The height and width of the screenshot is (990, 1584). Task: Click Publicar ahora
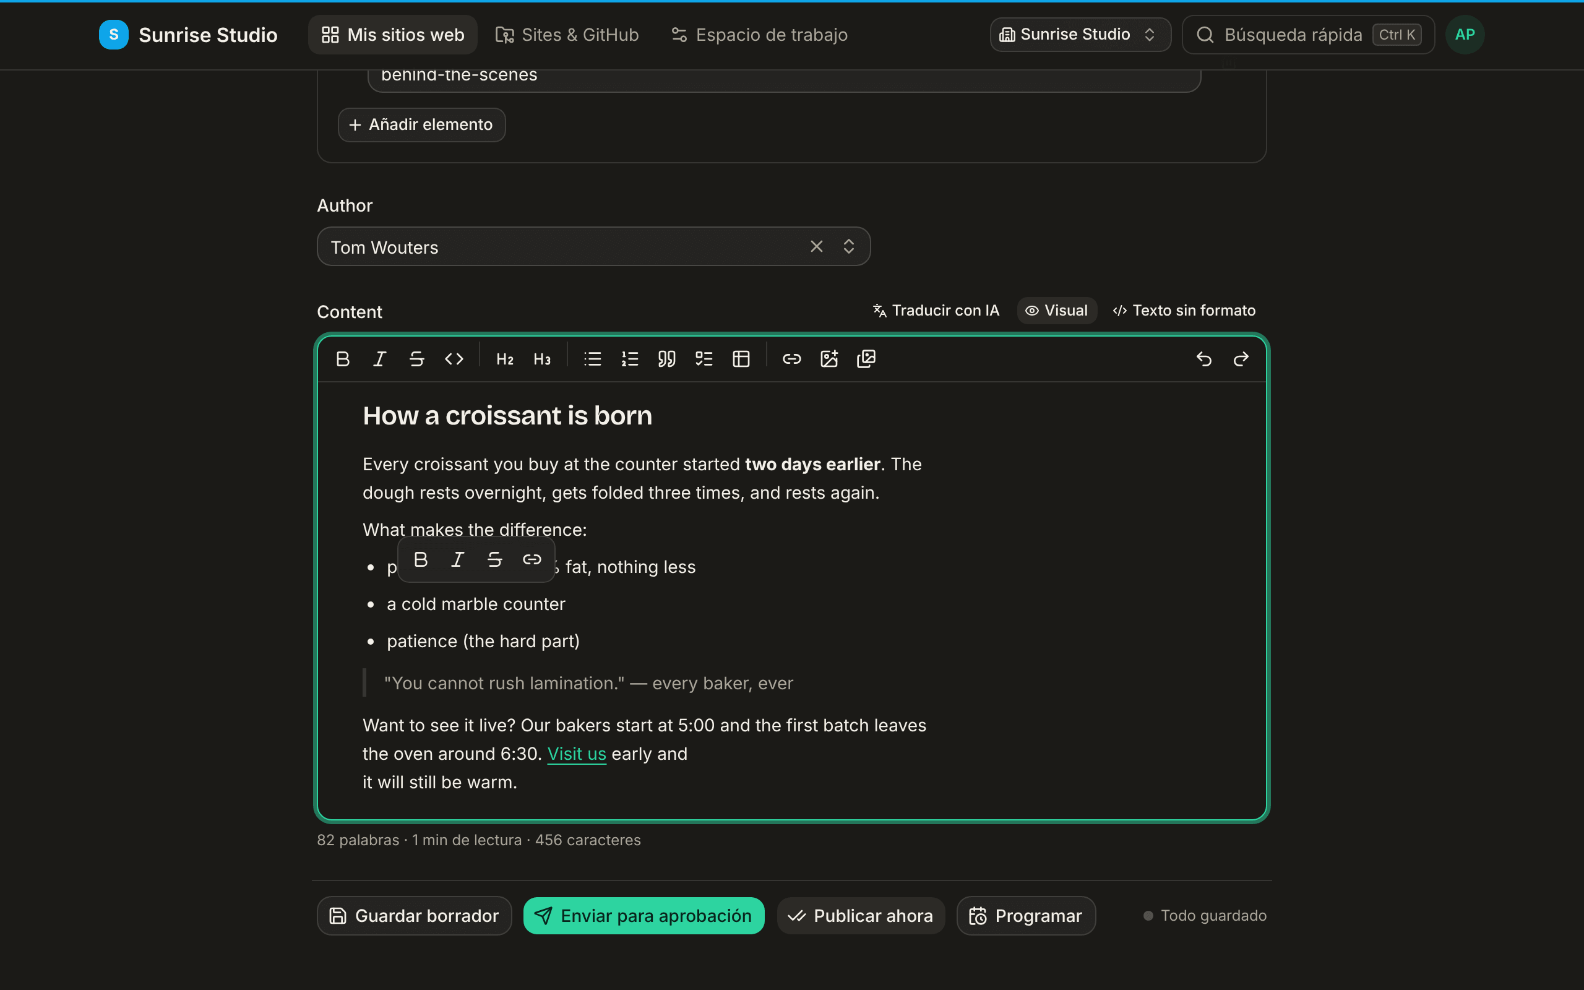(x=861, y=915)
